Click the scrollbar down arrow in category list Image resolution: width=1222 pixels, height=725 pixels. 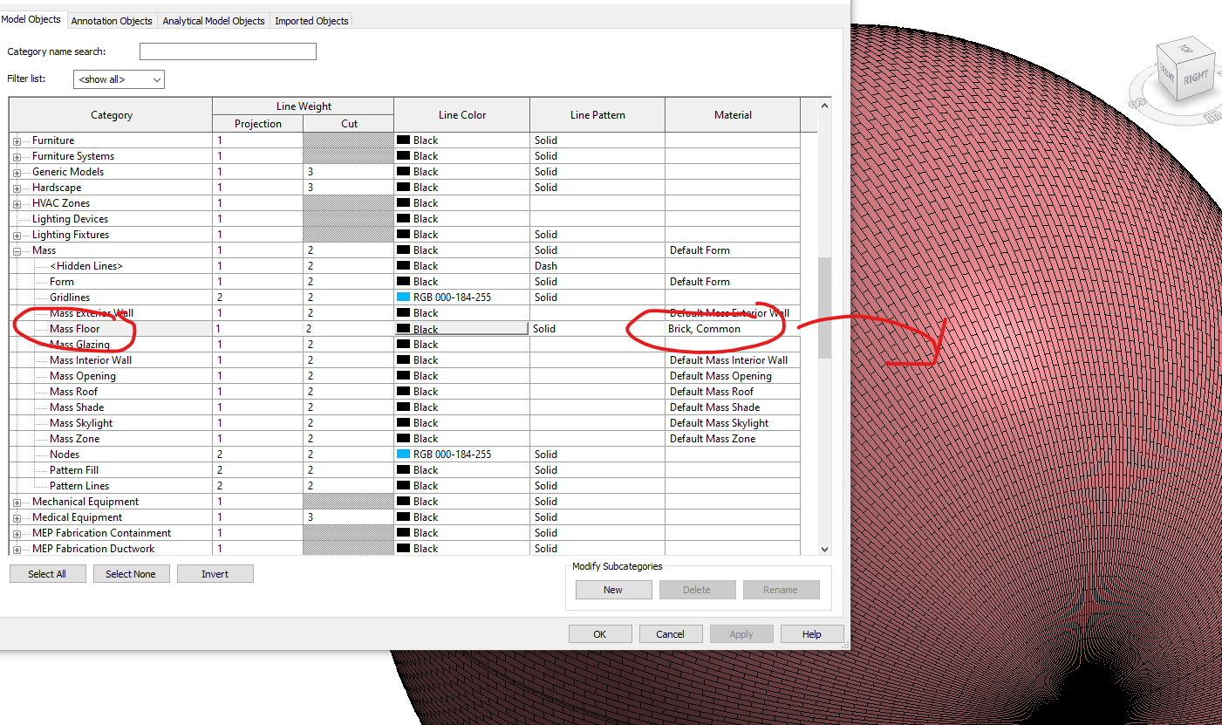[824, 548]
